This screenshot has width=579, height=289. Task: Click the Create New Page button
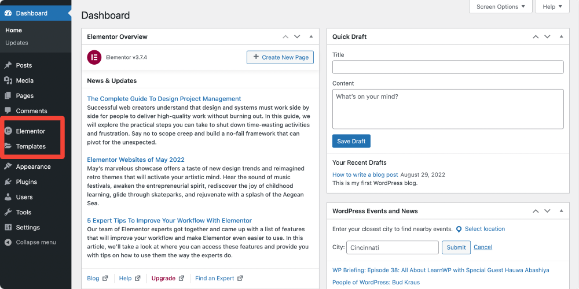(x=280, y=57)
